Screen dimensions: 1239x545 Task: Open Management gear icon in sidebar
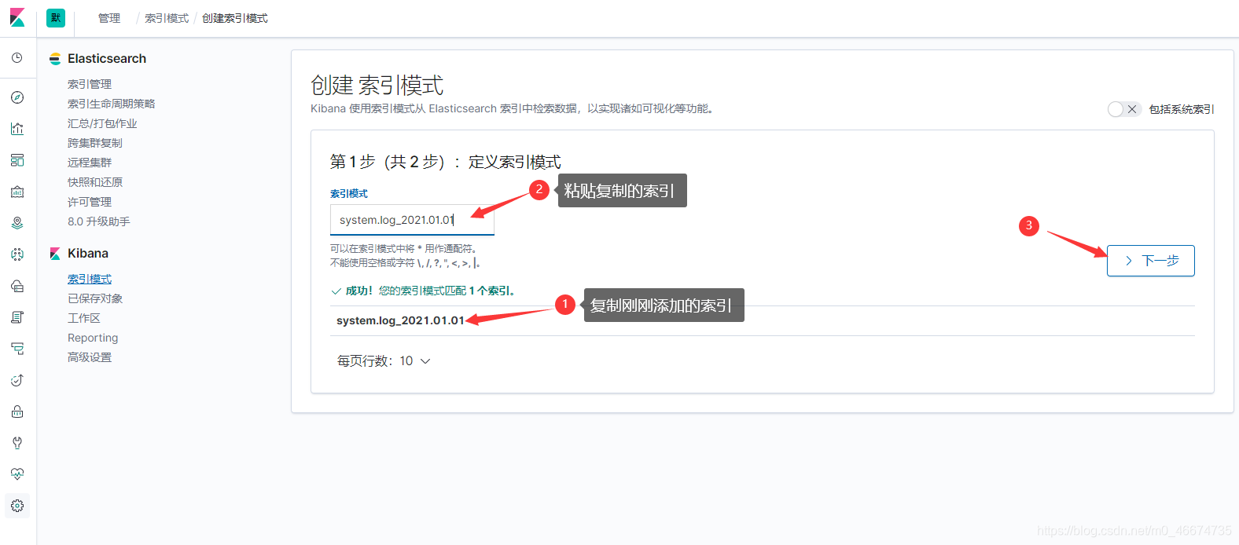(x=17, y=506)
